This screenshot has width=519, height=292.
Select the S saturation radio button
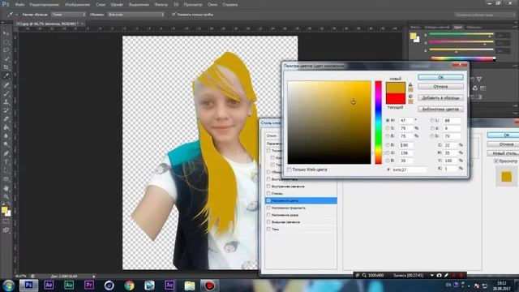point(388,128)
